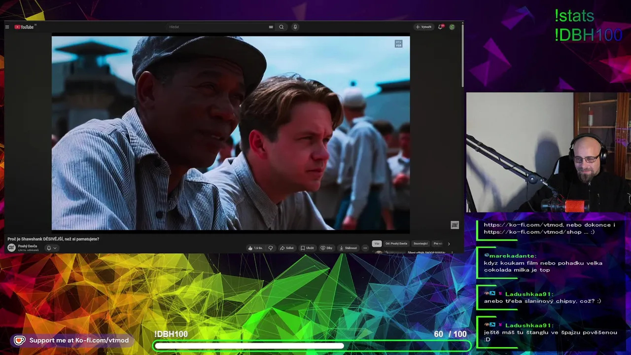Click the Díky thanks button
Image resolution: width=631 pixels, height=355 pixels.
click(x=326, y=248)
